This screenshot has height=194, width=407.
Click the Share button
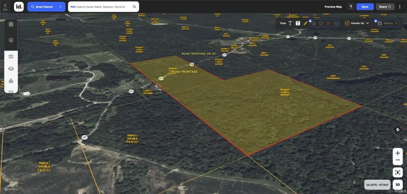click(385, 7)
